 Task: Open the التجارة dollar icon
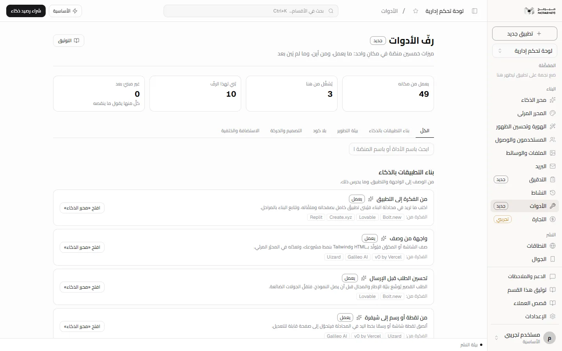pos(553,219)
